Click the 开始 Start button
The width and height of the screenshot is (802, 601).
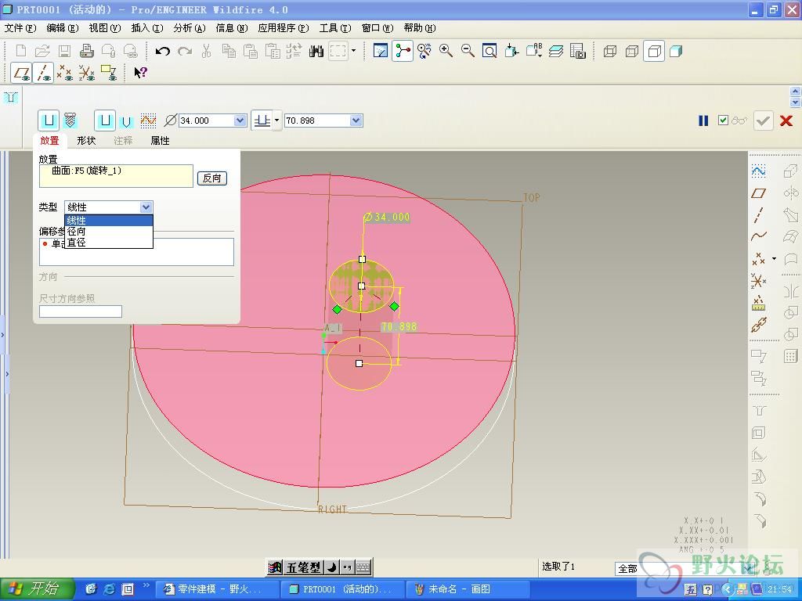(38, 589)
